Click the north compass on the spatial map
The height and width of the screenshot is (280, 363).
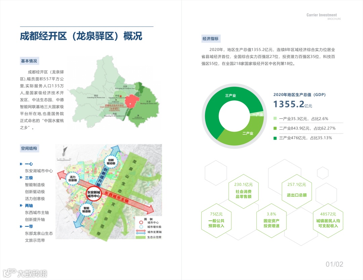click(65, 151)
